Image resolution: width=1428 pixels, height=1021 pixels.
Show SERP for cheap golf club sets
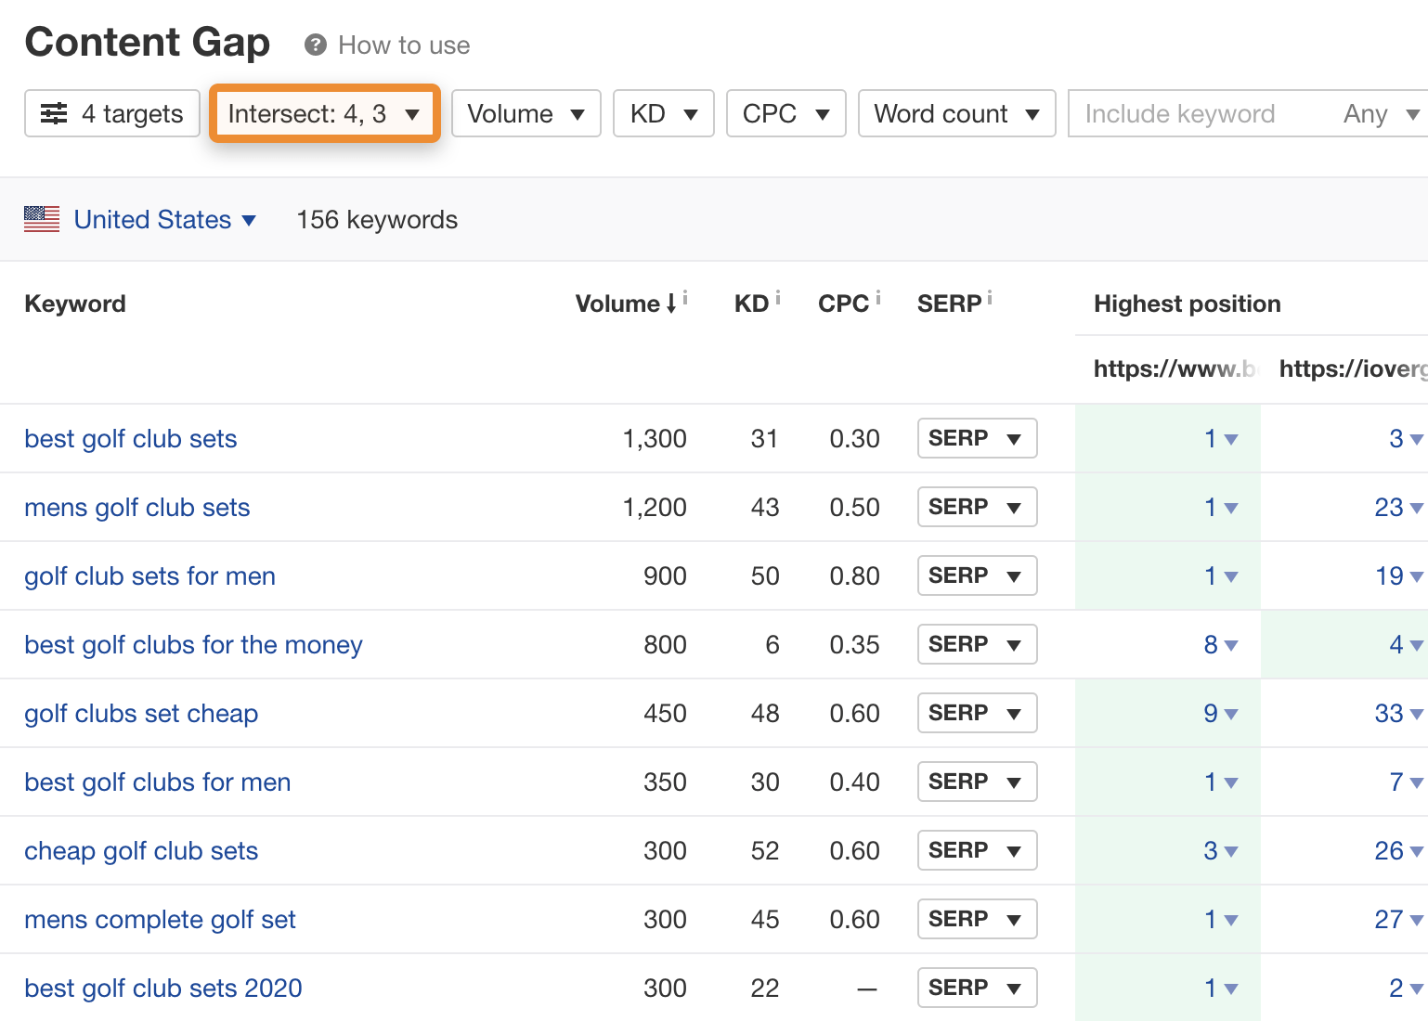pyautogui.click(x=976, y=850)
